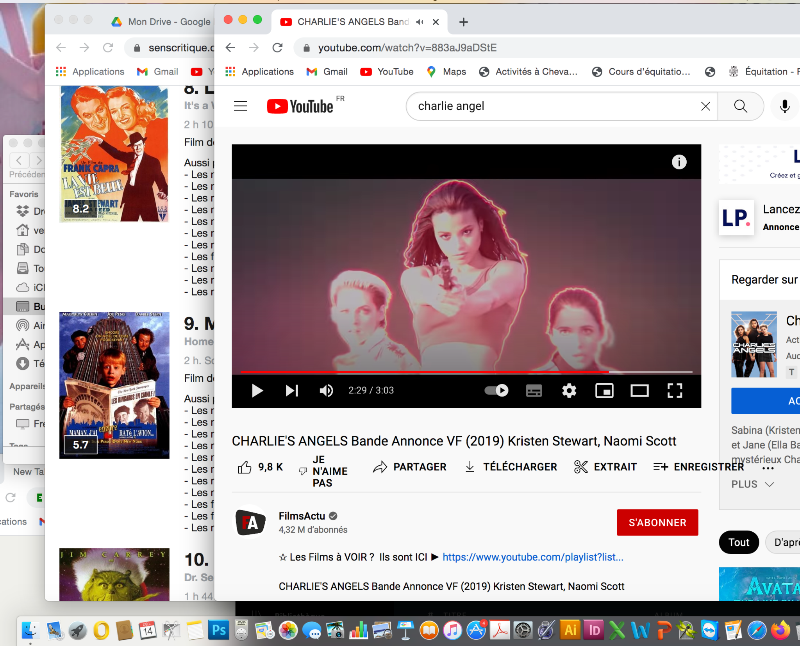The image size is (800, 646).
Task: Click the YouTube search magnifier button
Action: tap(741, 106)
